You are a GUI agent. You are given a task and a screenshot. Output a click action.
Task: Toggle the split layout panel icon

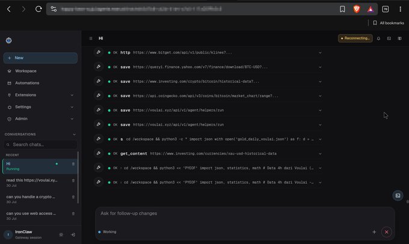pos(399,38)
